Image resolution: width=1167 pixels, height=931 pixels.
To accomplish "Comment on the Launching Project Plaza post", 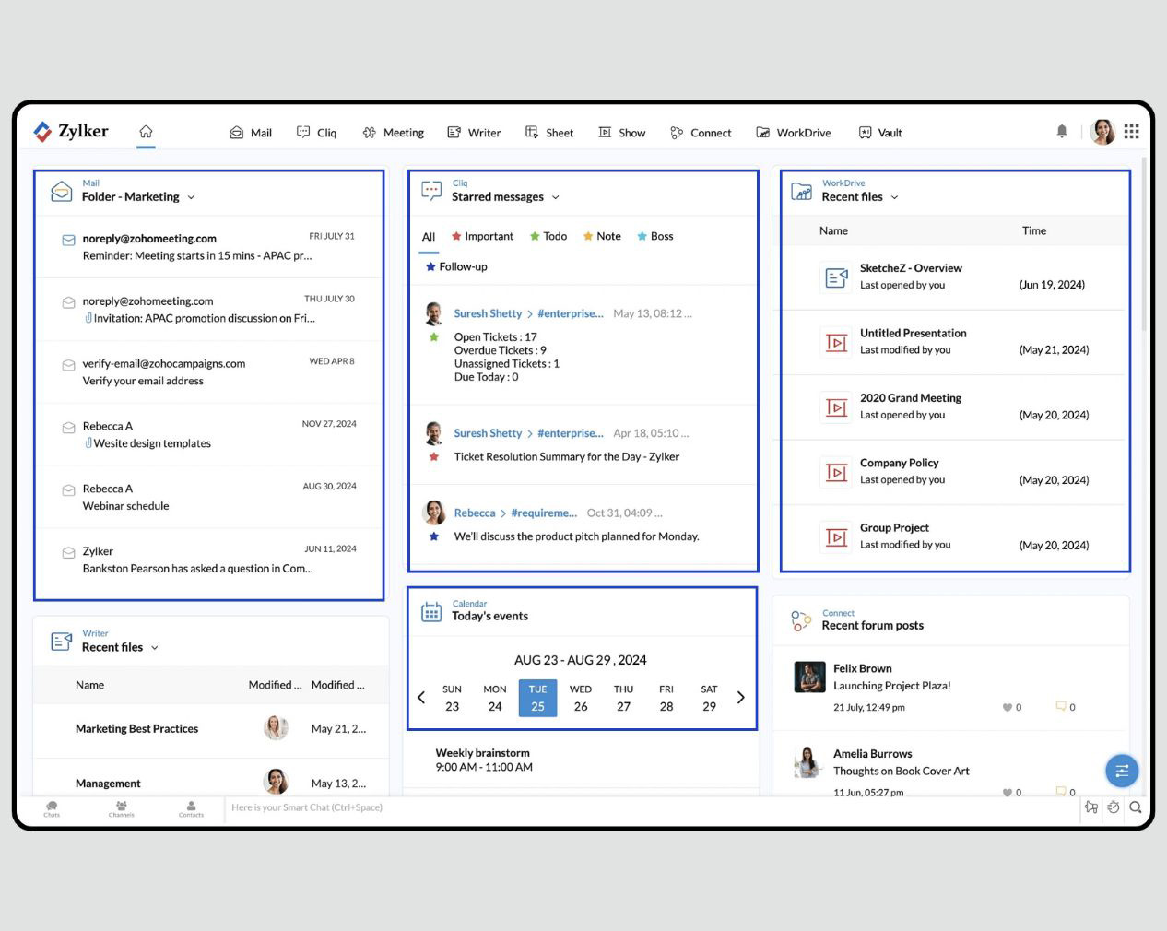I will coord(1061,707).
